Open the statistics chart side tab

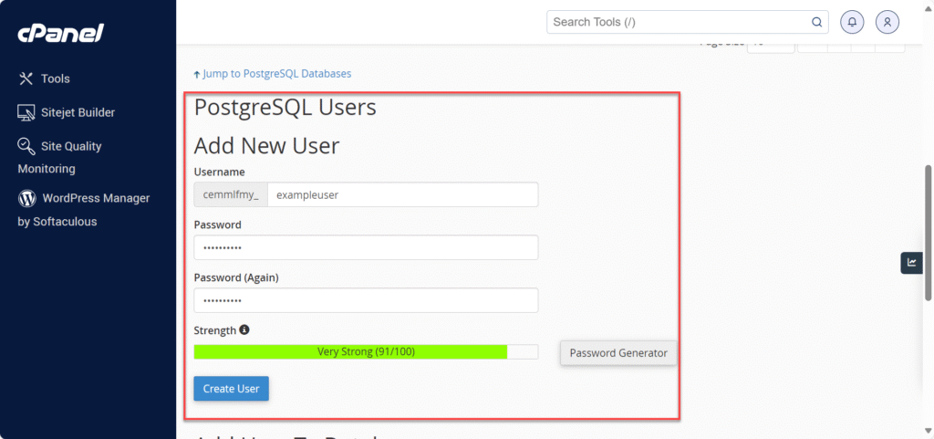[911, 263]
